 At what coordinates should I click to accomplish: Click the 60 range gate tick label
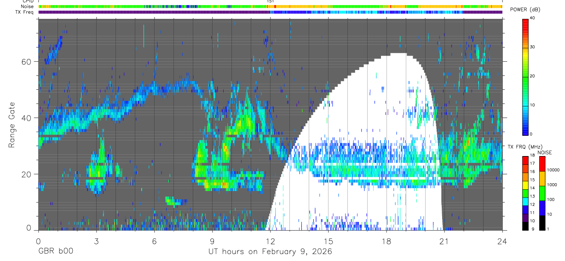26,61
